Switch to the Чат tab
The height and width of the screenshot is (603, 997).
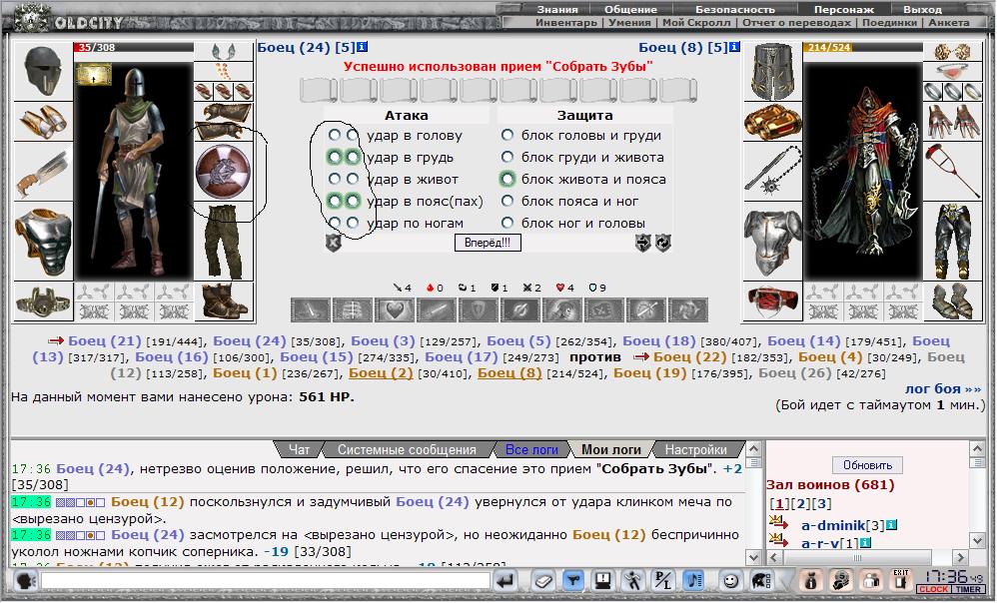point(299,450)
